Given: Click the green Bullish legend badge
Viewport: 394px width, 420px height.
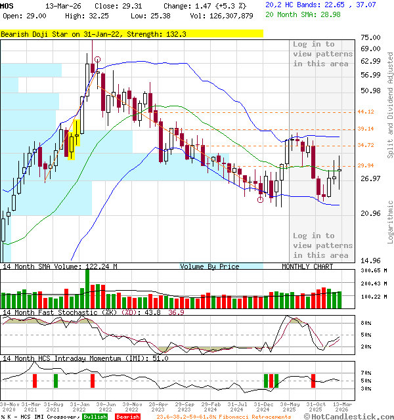Looking at the screenshot, I should click(x=95, y=417).
